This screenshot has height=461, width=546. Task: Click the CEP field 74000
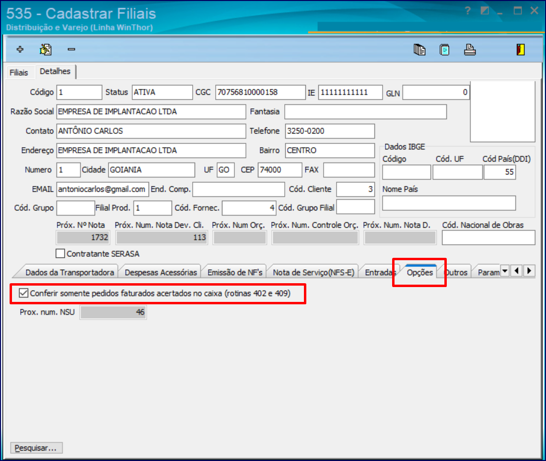point(280,170)
